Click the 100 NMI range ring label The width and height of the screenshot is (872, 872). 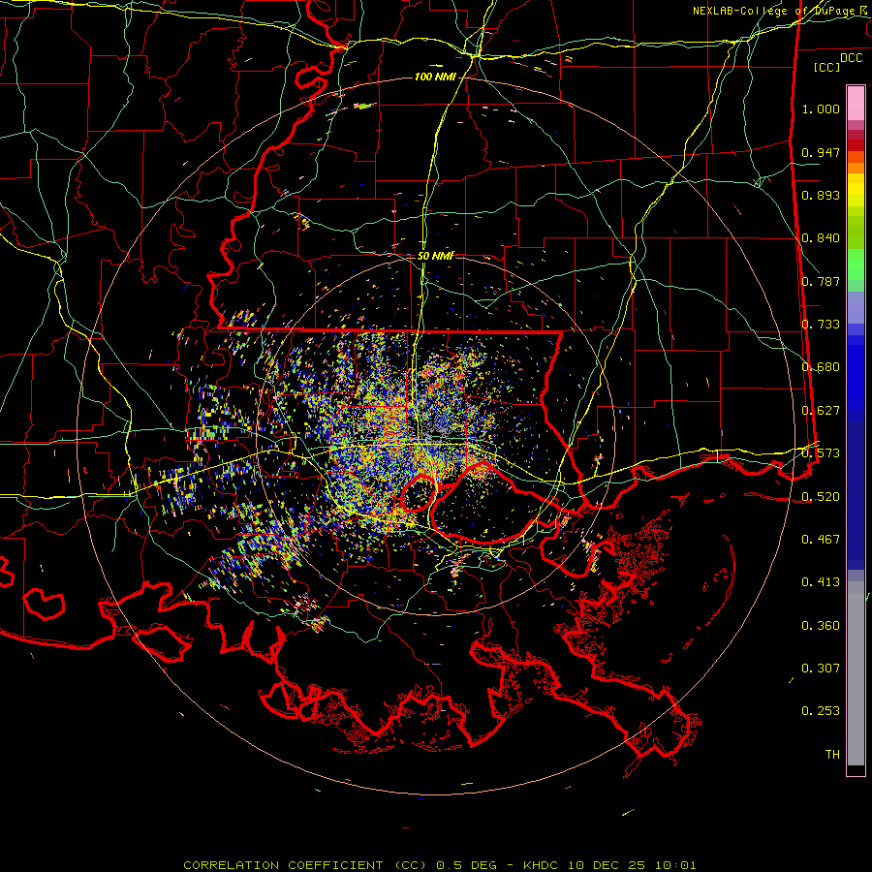click(x=435, y=77)
